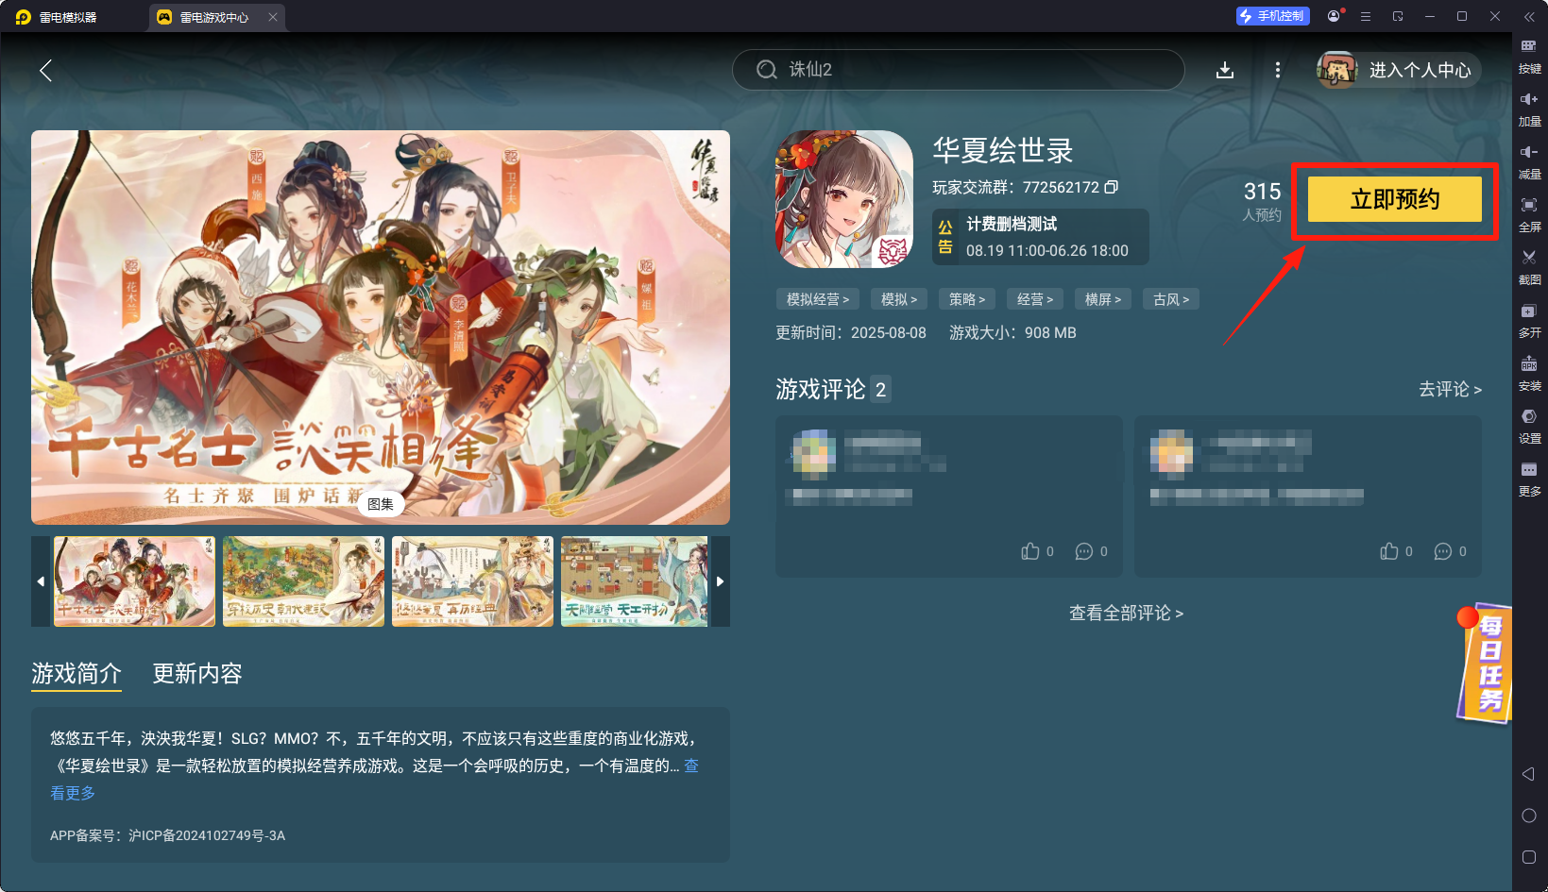Open the second review card
Image resolution: width=1548 pixels, height=892 pixels.
1308,496
